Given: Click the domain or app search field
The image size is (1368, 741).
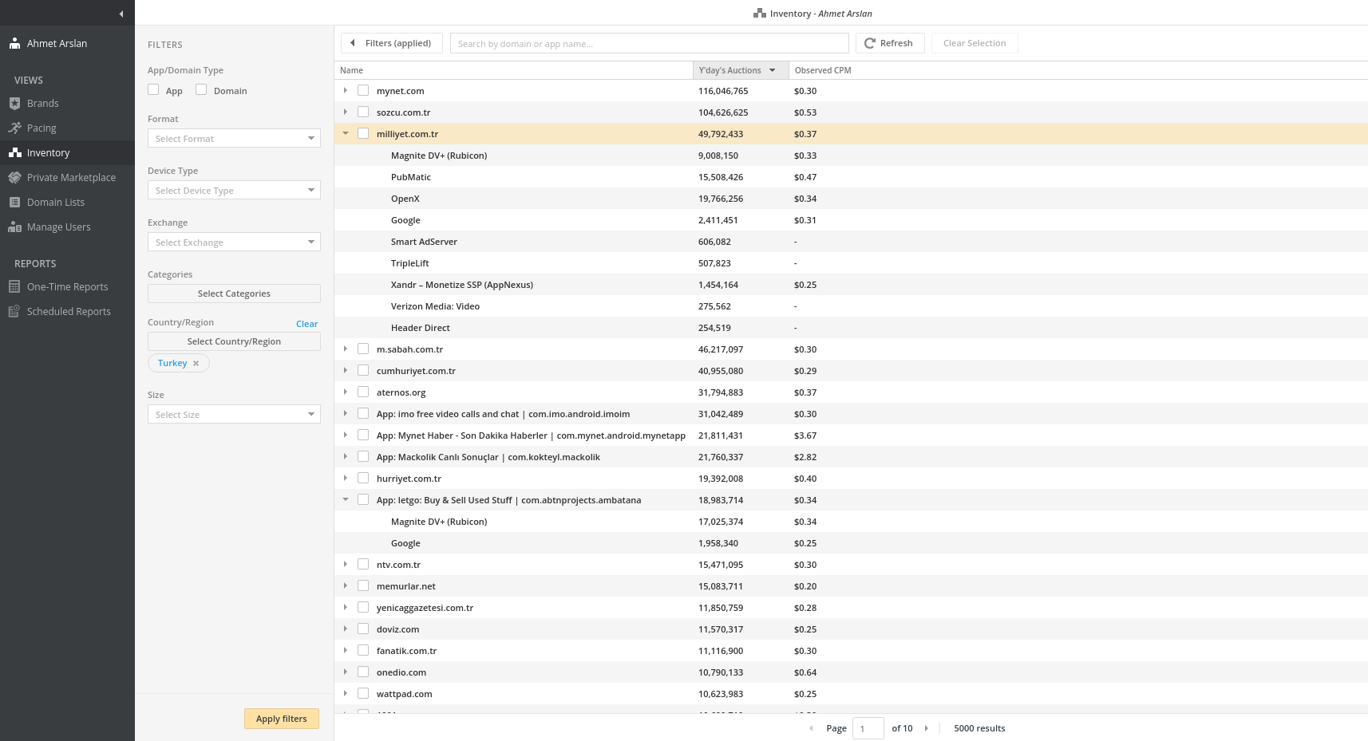Looking at the screenshot, I should (x=650, y=43).
